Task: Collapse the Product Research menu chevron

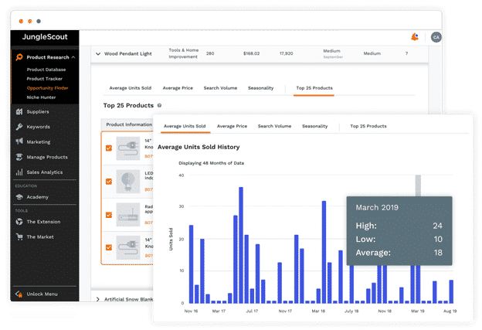Action: pos(73,57)
